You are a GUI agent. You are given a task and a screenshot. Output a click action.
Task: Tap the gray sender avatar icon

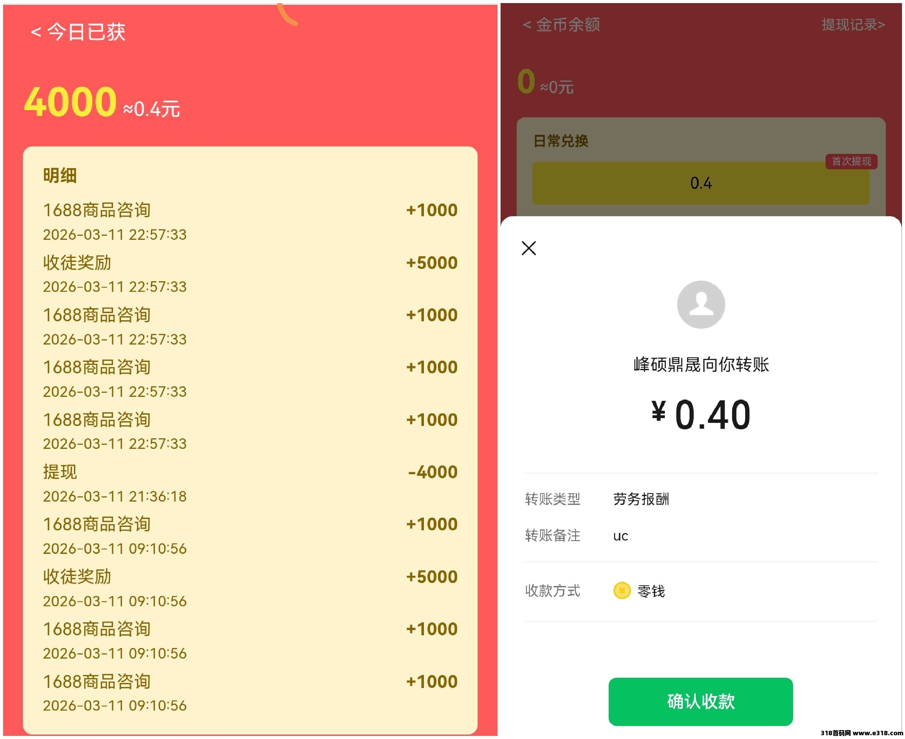pyautogui.click(x=701, y=304)
